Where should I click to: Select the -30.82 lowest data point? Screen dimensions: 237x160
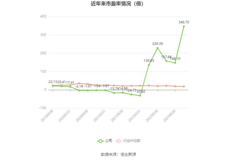140,96
